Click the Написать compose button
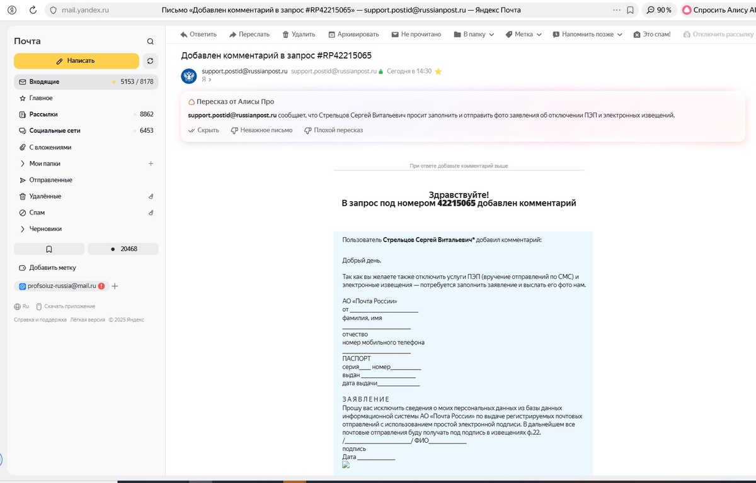This screenshot has width=756, height=483. 76,61
